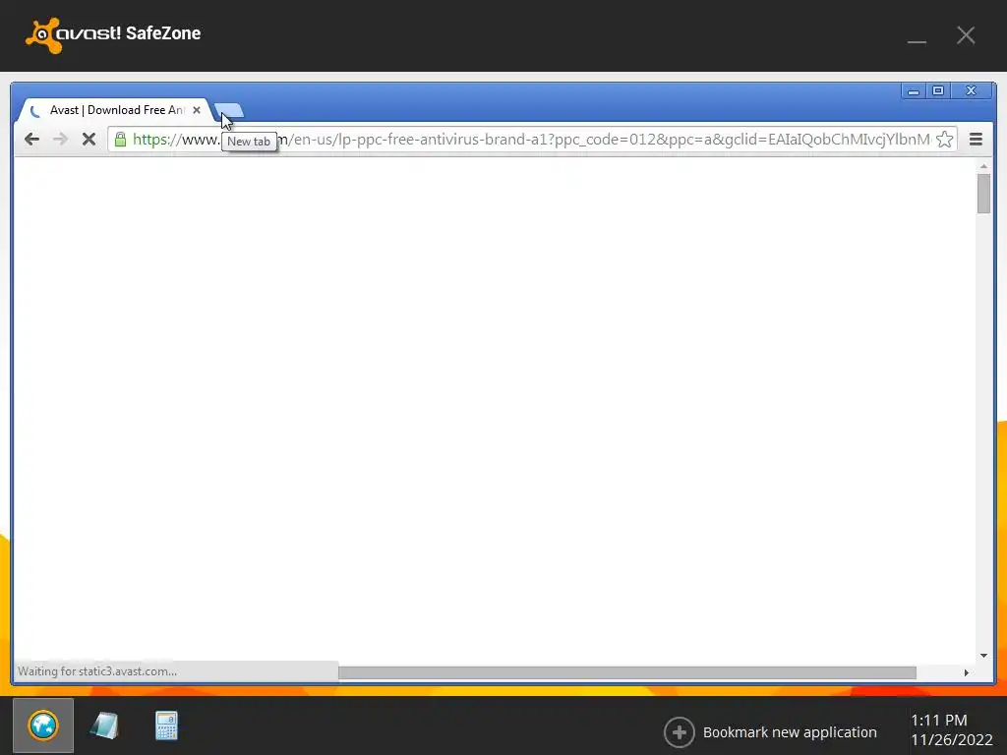Go back with the browser back arrow
The width and height of the screenshot is (1007, 755).
[31, 140]
